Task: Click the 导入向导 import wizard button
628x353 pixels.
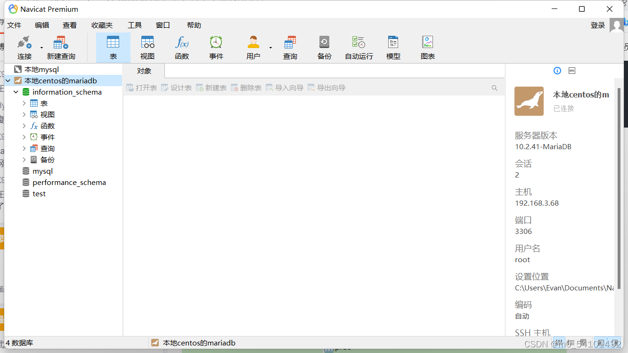Action: [285, 88]
